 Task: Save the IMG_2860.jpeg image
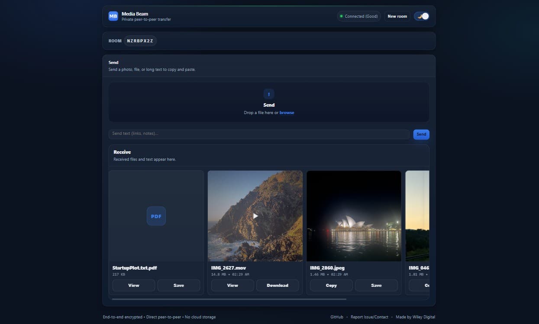click(x=376, y=285)
